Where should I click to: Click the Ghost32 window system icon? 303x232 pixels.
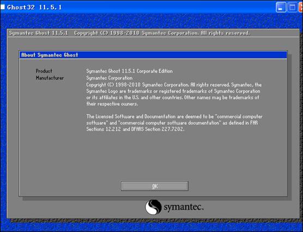pyautogui.click(x=3, y=7)
